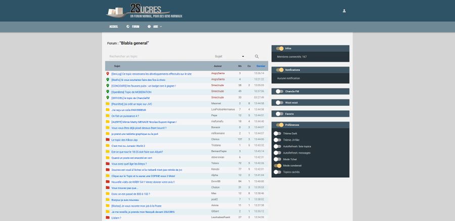Open the Sujet search type dropdown
This screenshot has width=455, height=221.
click(230, 57)
